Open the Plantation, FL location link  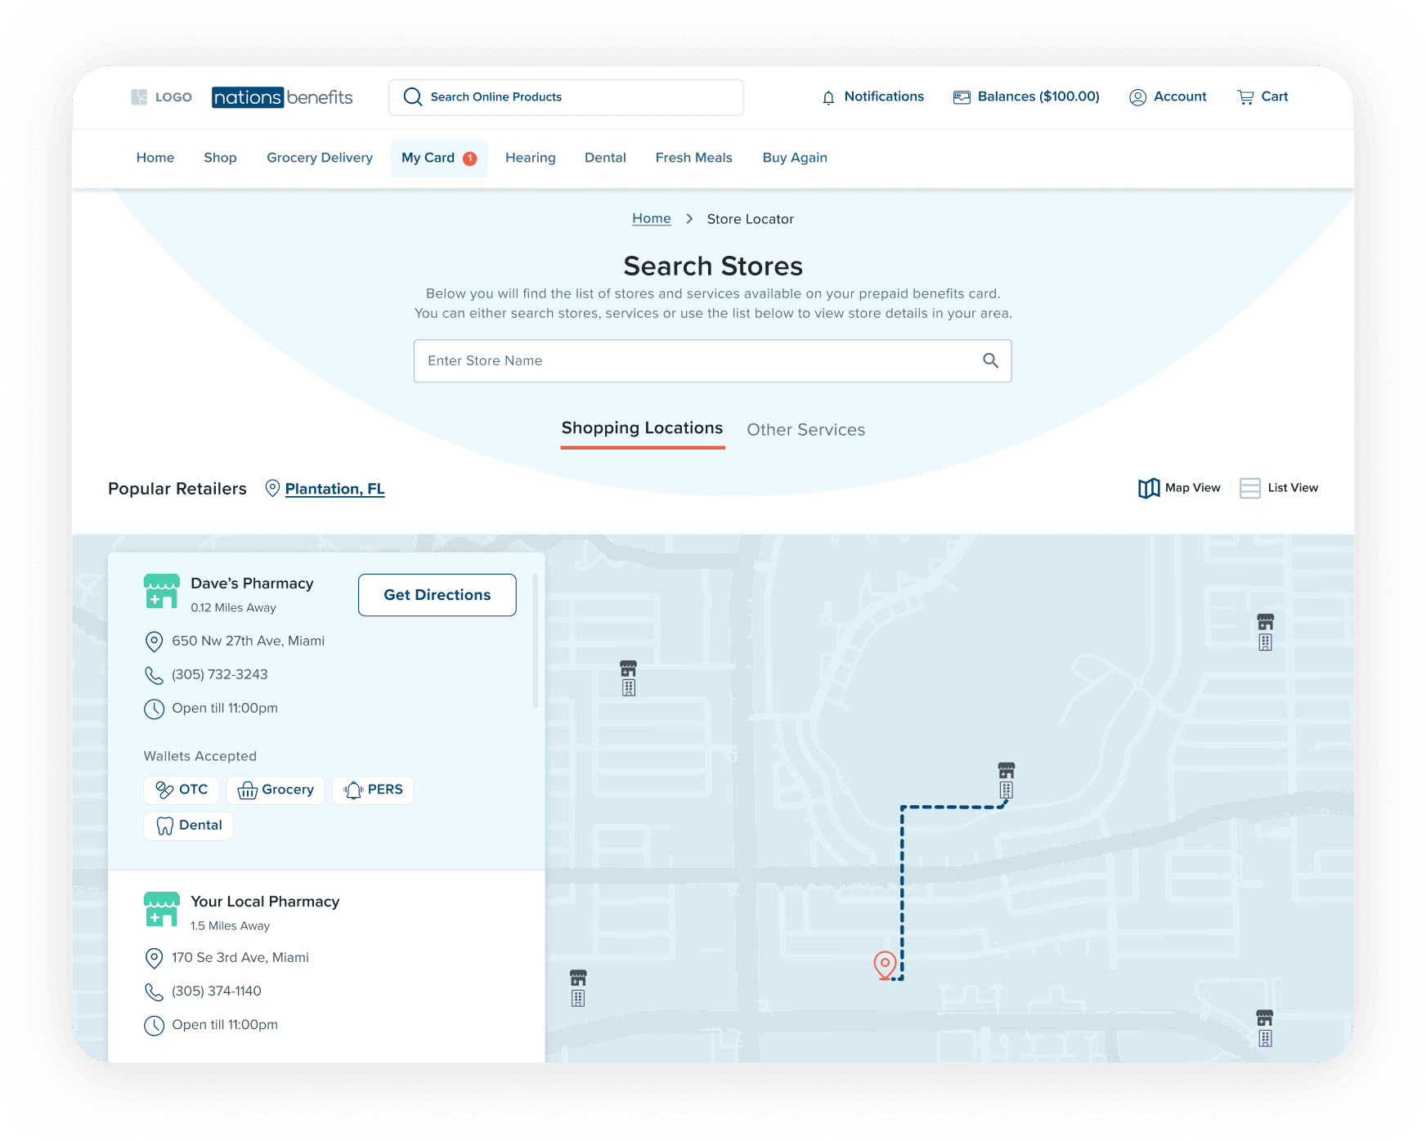pos(334,488)
